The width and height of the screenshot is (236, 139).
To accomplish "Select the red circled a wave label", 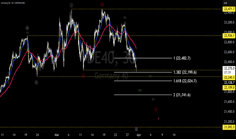I will coord(83,76).
